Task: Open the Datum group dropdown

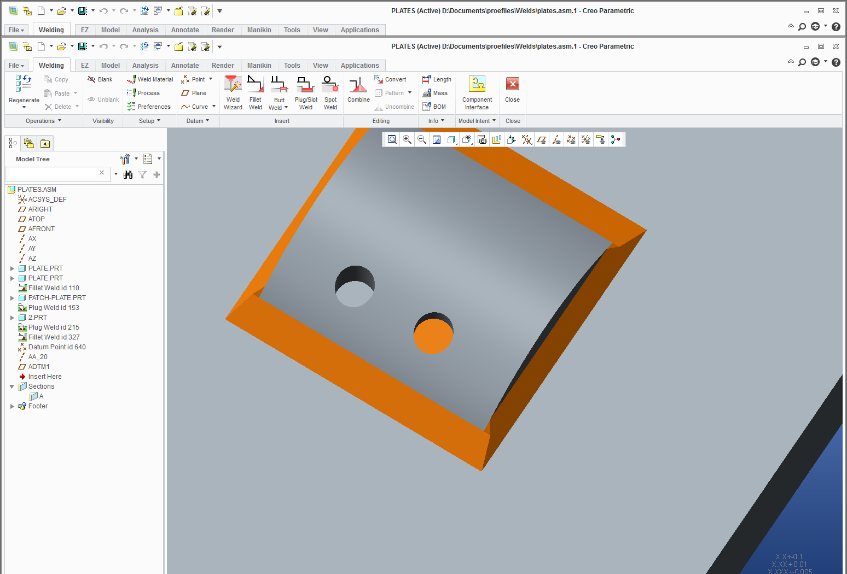Action: coord(198,121)
